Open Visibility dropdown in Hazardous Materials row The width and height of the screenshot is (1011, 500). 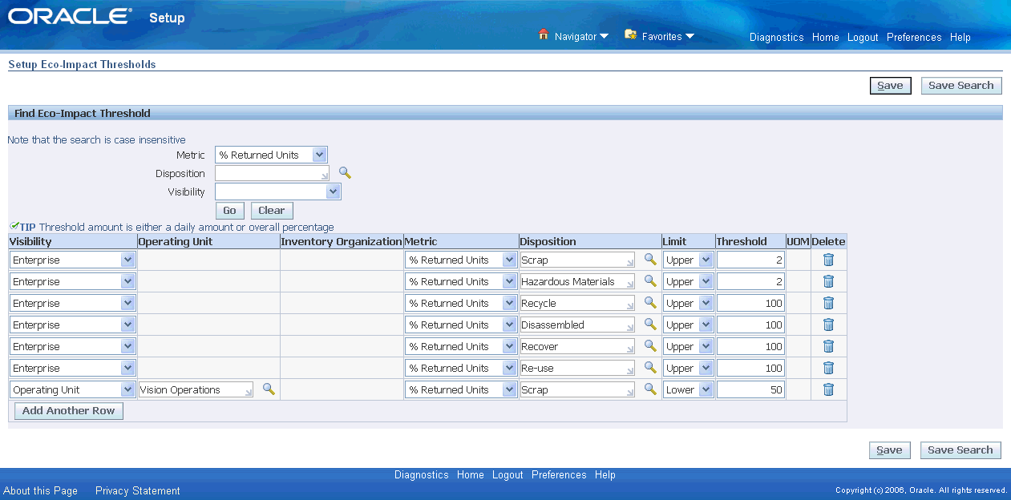pos(72,282)
